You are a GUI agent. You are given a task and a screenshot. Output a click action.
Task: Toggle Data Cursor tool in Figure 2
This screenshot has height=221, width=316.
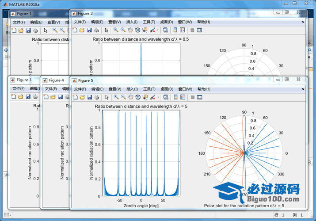tap(145, 30)
